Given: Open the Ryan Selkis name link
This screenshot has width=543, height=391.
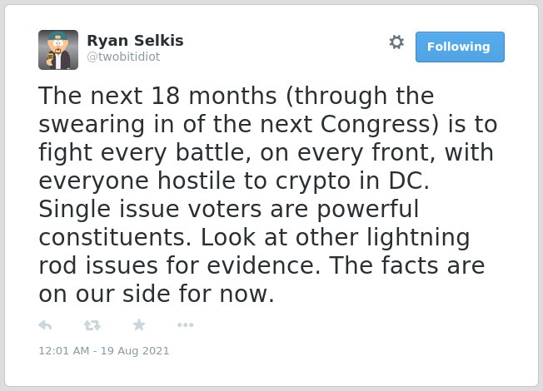Looking at the screenshot, I should point(135,41).
